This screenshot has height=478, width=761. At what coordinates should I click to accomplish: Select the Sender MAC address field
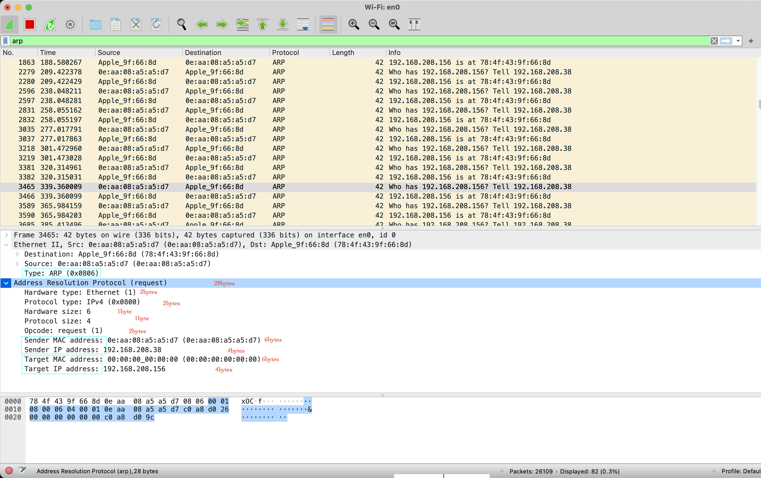142,340
